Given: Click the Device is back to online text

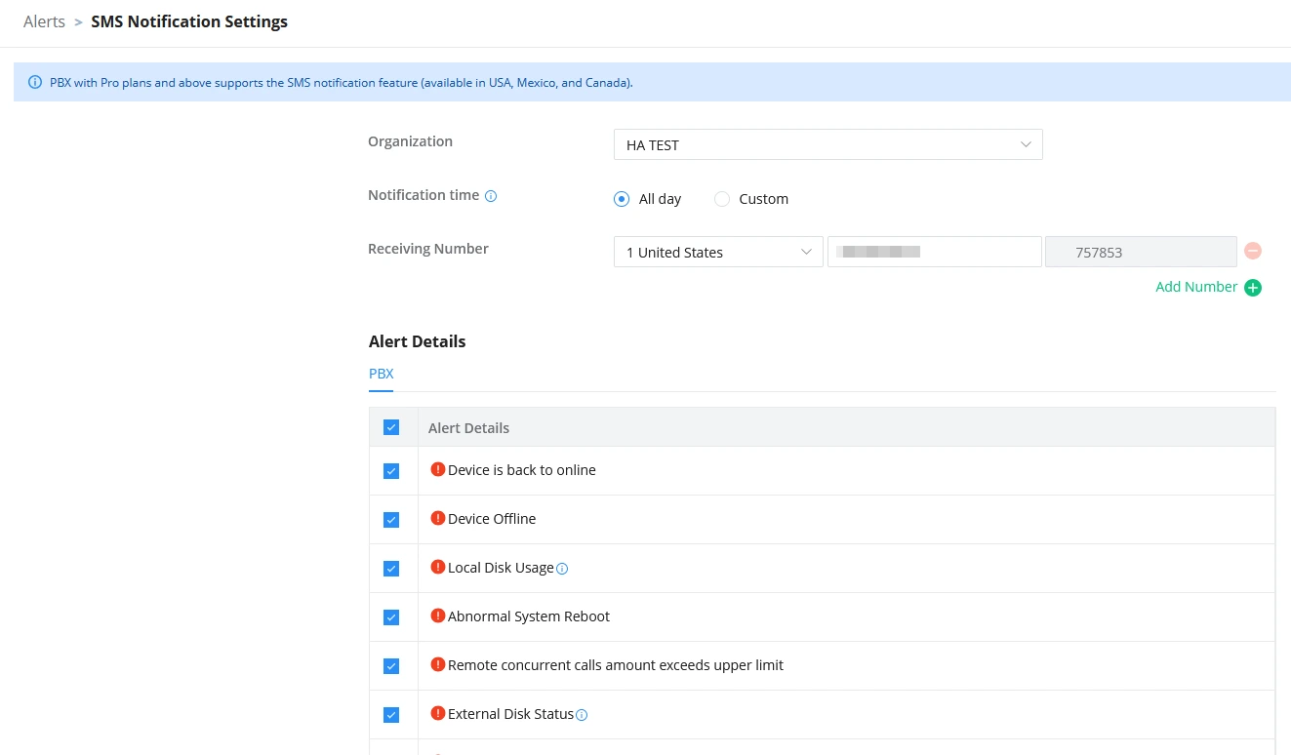Looking at the screenshot, I should click(522, 470).
